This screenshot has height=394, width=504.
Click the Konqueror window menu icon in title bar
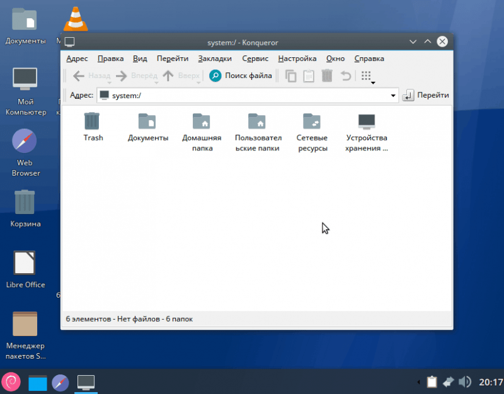point(69,42)
